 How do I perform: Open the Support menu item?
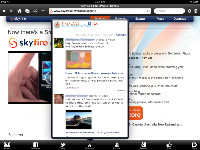[140, 19]
